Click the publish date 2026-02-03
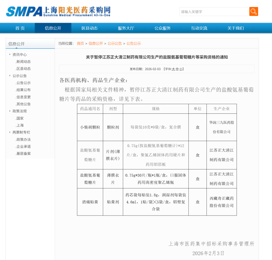272x260 pixels. coord(153,69)
